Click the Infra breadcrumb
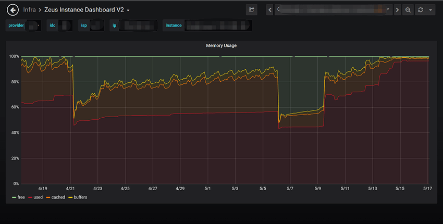Image resolution: width=443 pixels, height=224 pixels. pos(29,10)
